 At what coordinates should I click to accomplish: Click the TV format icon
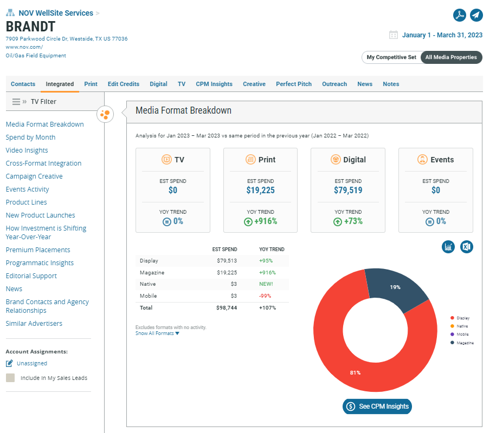coord(166,160)
